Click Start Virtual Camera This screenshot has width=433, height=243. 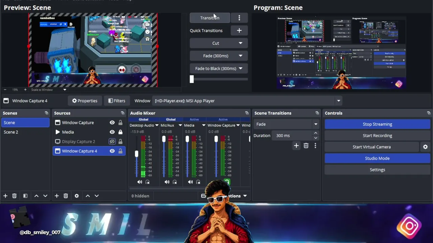(371, 147)
